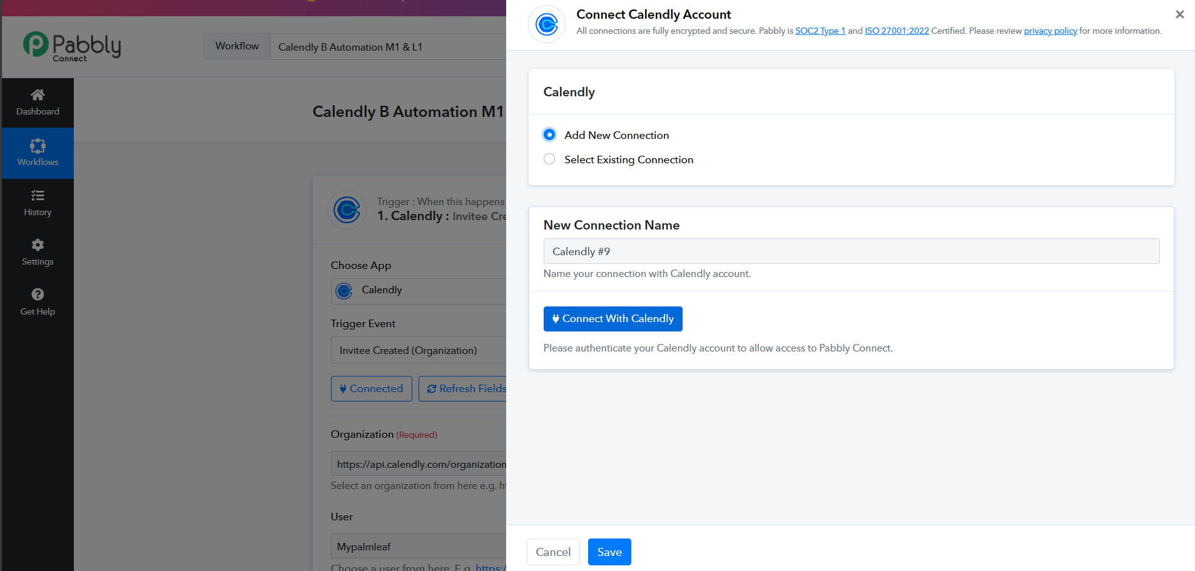This screenshot has height=571, width=1195.
Task: Go to Workflows in the sidebar
Action: coord(38,153)
